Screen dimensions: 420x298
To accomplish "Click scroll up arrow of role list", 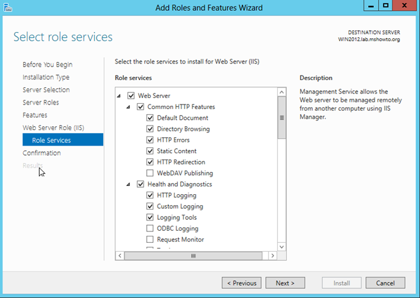I will [281, 92].
